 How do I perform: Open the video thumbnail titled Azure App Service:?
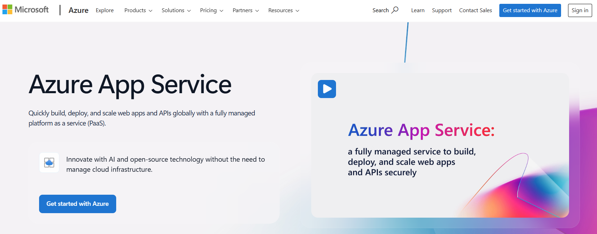(x=440, y=145)
